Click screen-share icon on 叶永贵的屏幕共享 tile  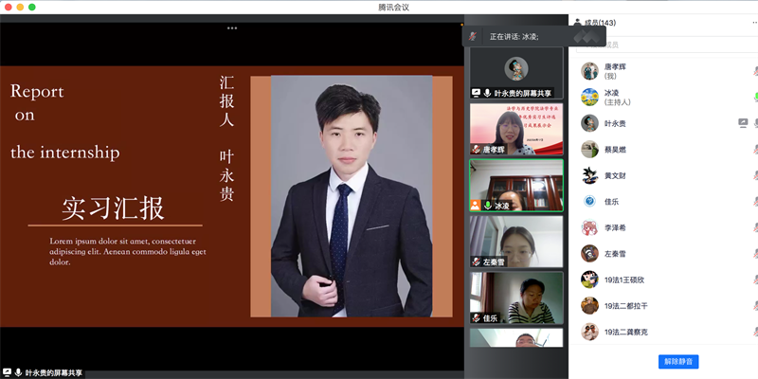(x=476, y=93)
